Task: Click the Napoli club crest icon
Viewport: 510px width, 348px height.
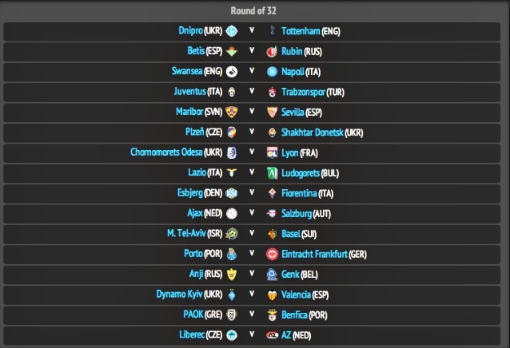Action: 273,71
